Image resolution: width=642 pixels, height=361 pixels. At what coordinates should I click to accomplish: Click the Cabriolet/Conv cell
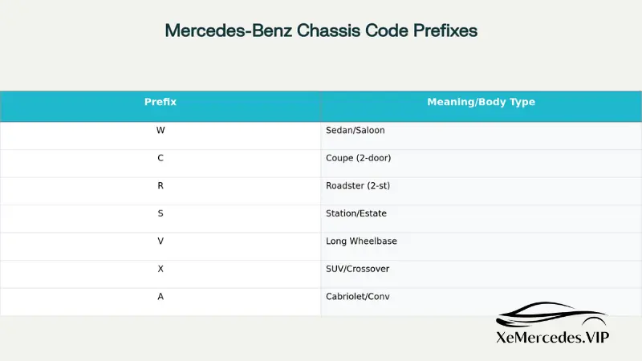click(358, 296)
